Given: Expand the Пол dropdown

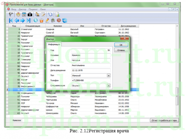Looking at the screenshot, I should tap(108, 75).
